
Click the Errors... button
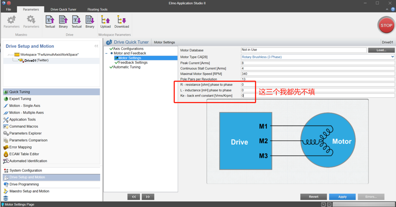tap(371, 197)
